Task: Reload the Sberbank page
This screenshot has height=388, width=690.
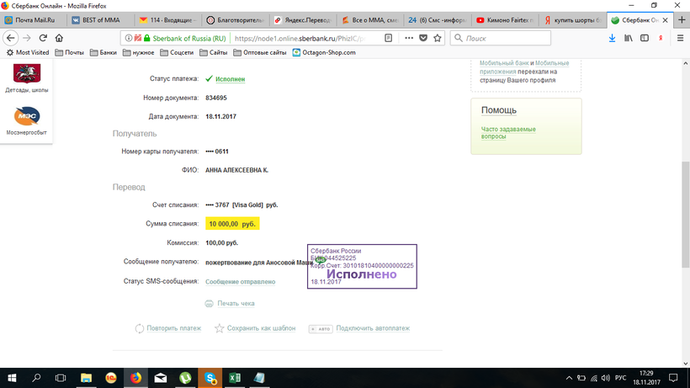Action: pos(43,38)
